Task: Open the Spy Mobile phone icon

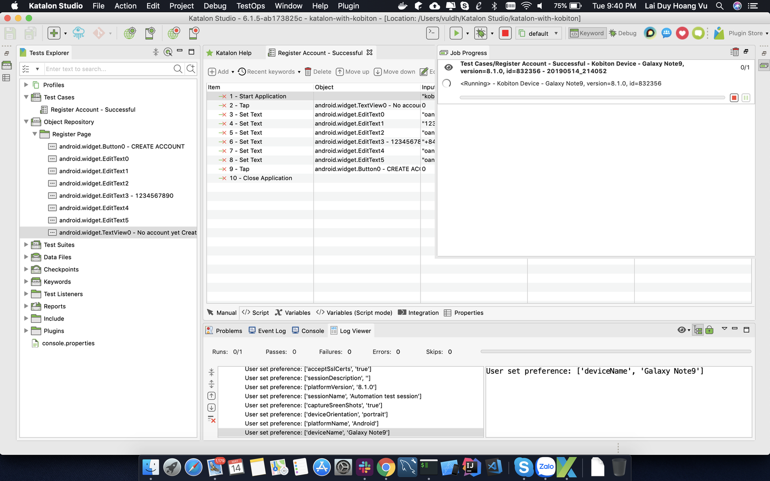Action: (150, 33)
